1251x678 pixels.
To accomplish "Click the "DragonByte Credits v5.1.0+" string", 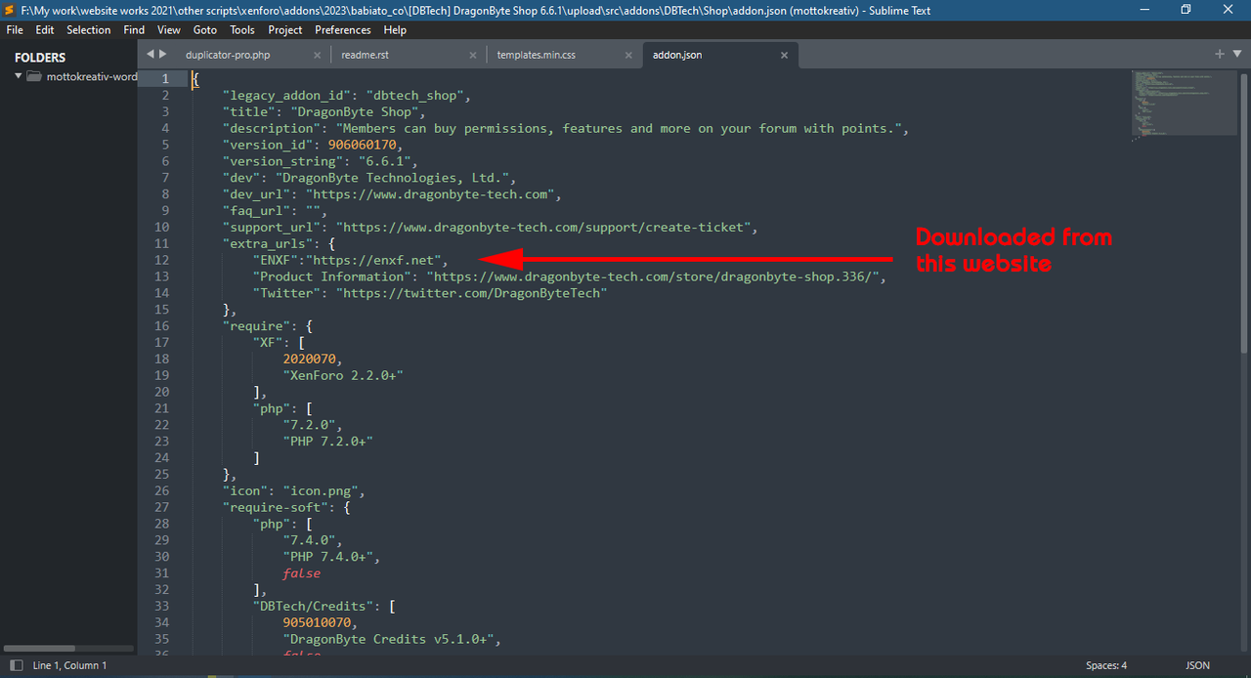I will pyautogui.click(x=388, y=639).
